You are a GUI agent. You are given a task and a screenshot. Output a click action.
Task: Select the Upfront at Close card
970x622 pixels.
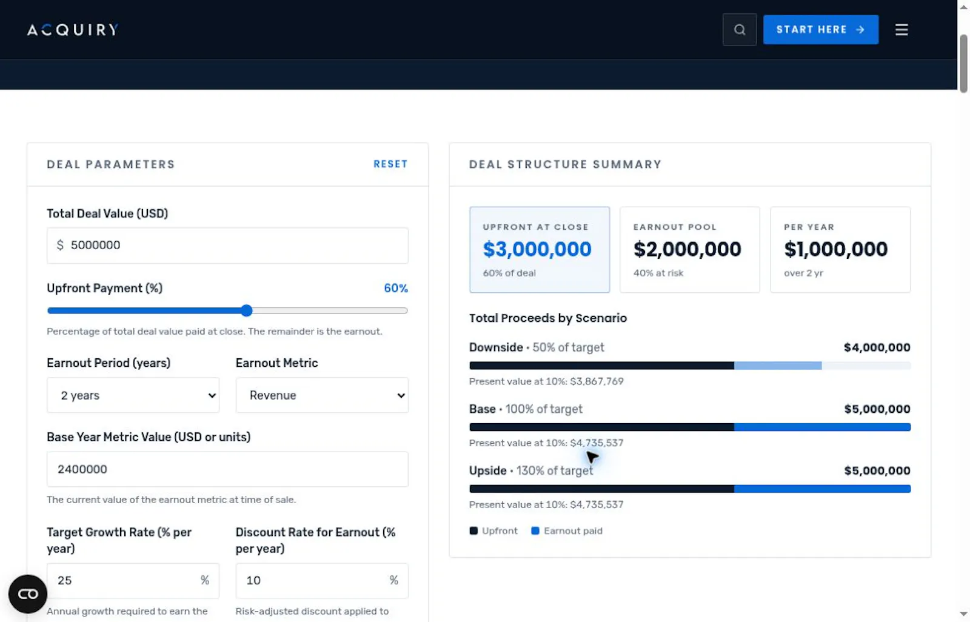[x=540, y=250]
